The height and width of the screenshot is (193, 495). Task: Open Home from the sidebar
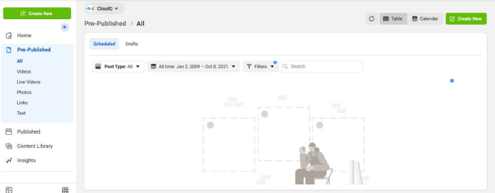tap(24, 35)
